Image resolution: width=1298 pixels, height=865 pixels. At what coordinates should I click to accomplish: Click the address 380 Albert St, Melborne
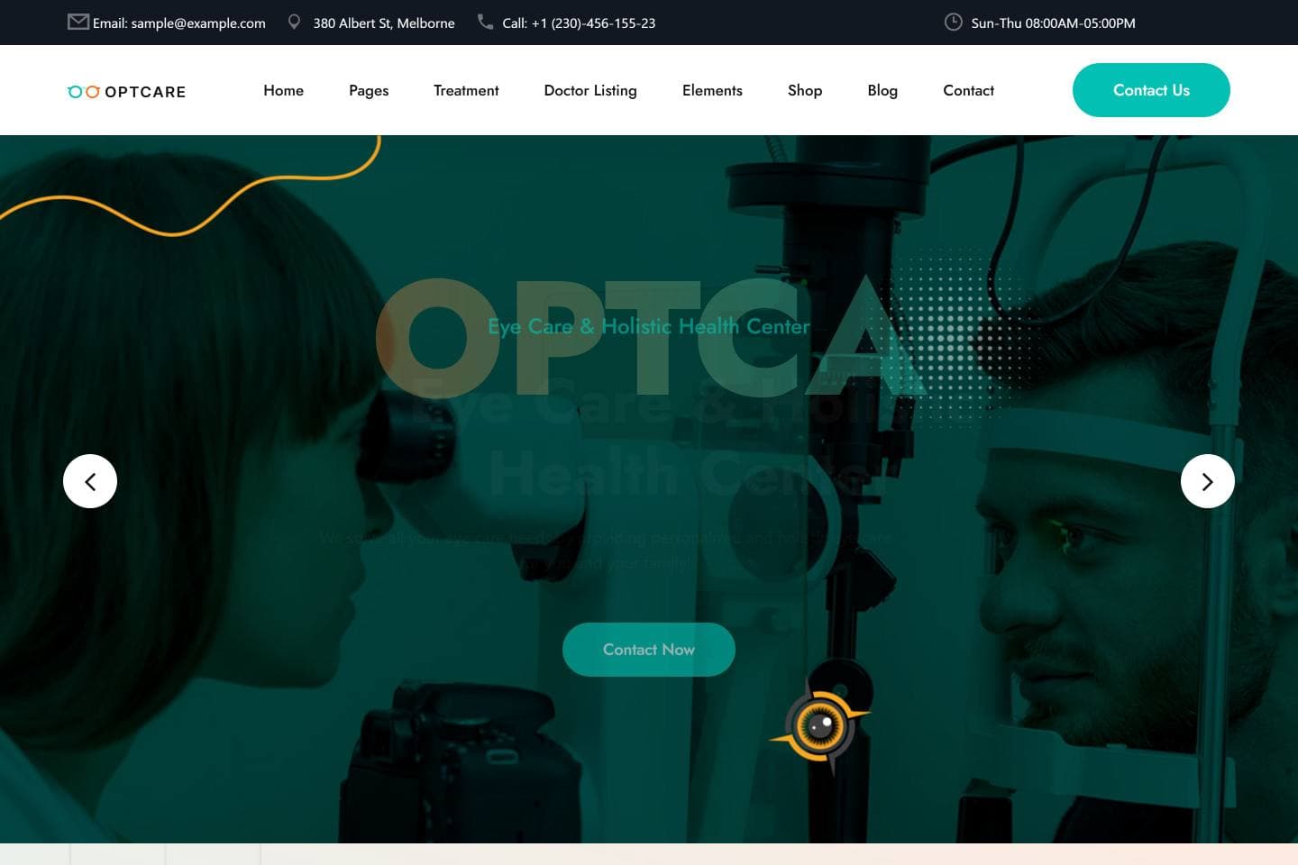click(384, 23)
